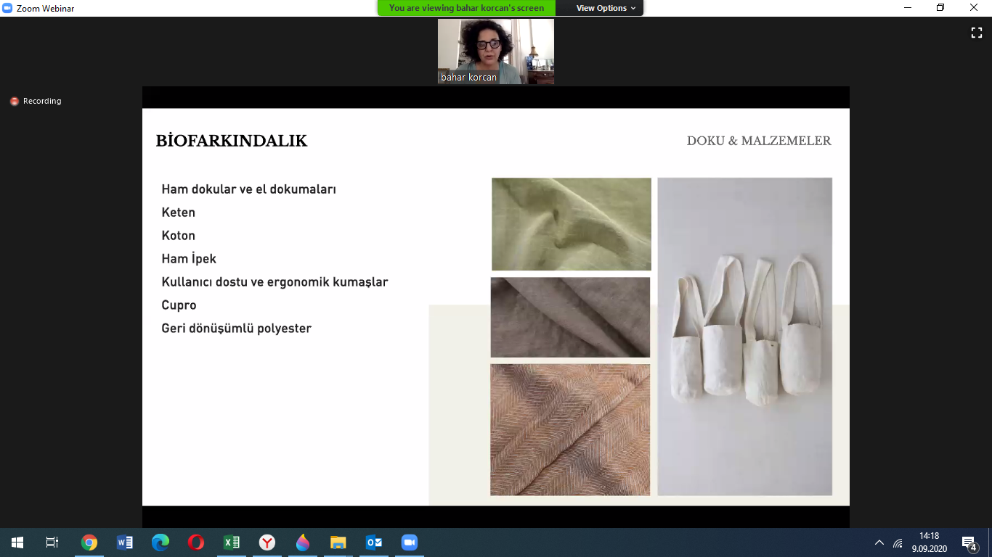Screen dimensions: 992x557
Task: Click the red Recording indicator icon
Action: click(x=14, y=102)
